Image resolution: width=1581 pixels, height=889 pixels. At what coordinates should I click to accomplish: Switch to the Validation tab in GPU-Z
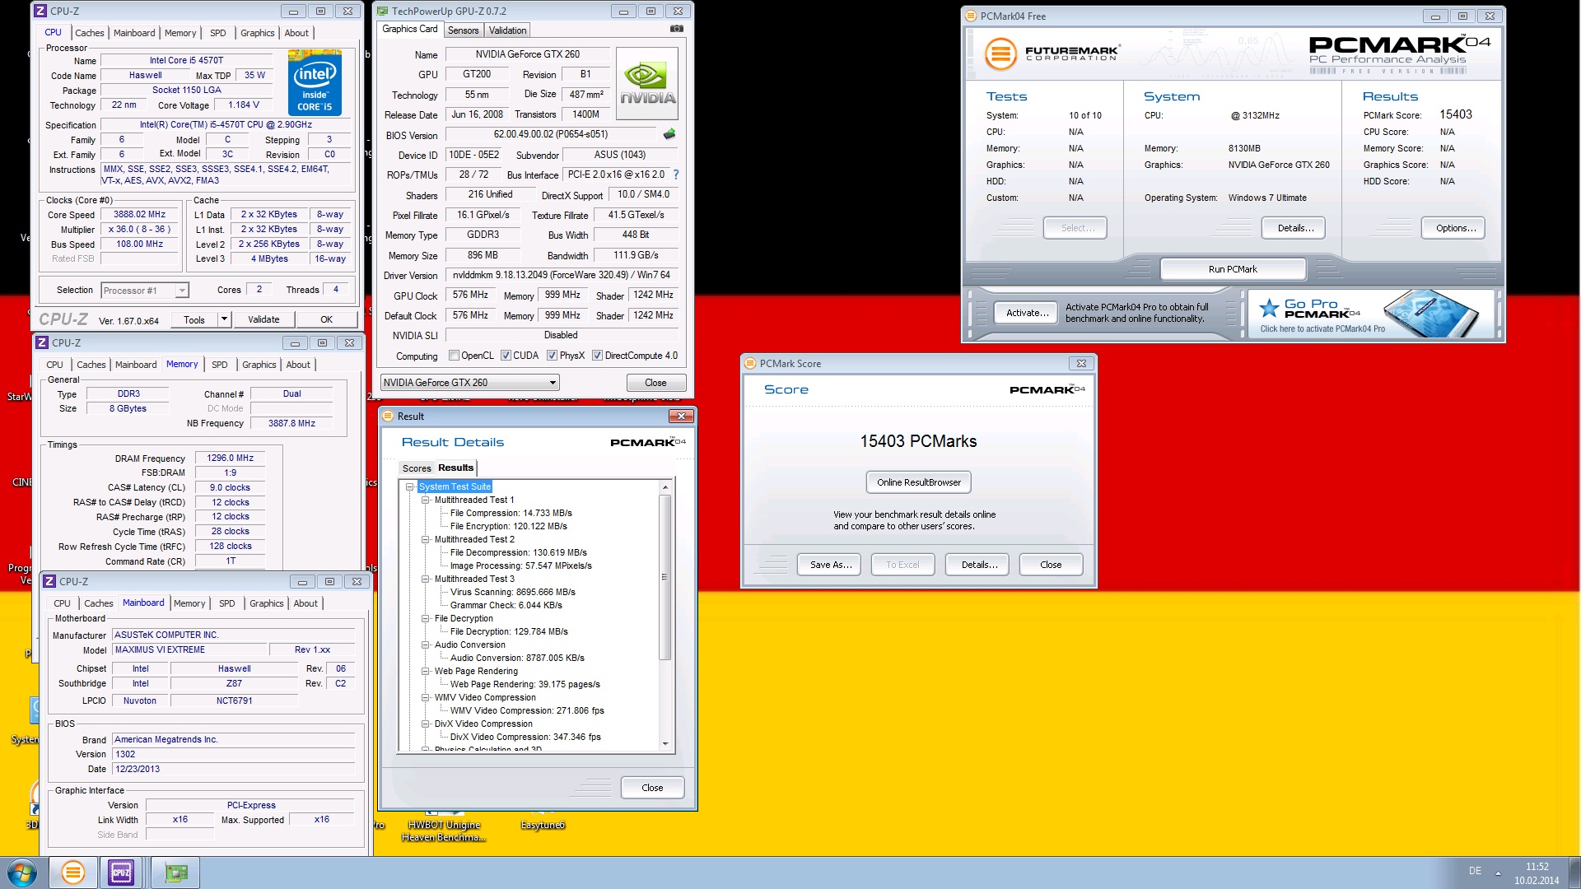tap(507, 30)
